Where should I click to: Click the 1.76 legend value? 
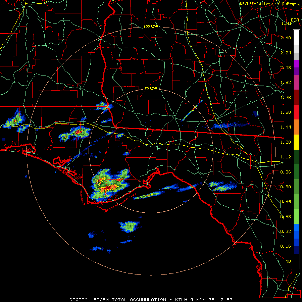click(286, 97)
